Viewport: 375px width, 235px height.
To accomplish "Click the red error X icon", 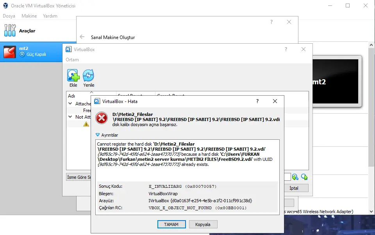I will (102, 118).
